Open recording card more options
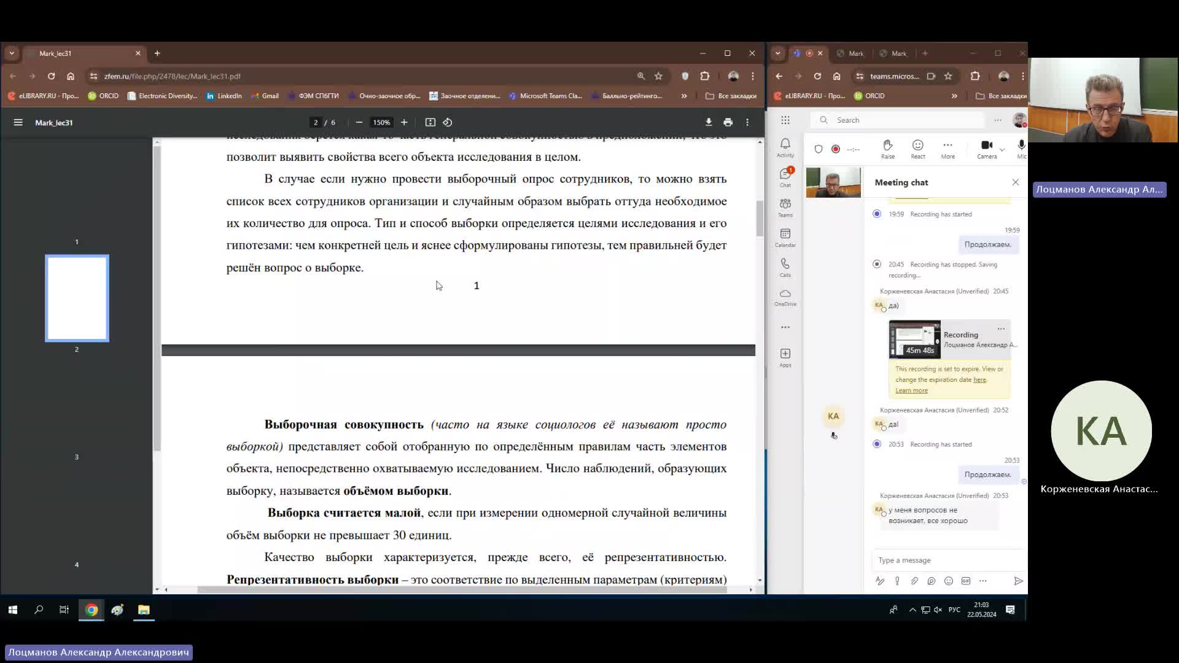Image resolution: width=1179 pixels, height=663 pixels. 1001,328
